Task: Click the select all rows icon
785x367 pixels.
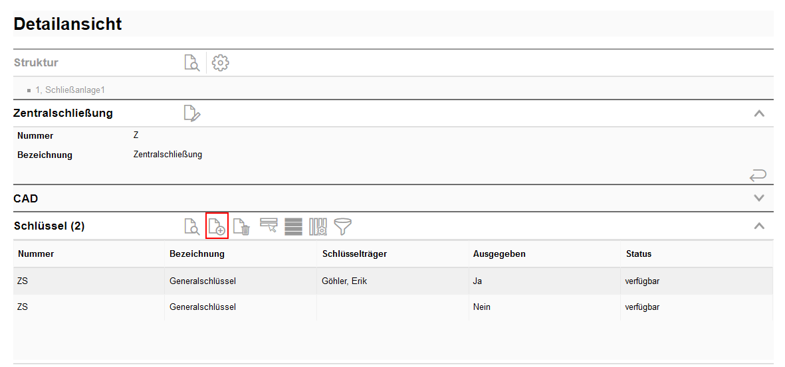Action: tap(293, 226)
